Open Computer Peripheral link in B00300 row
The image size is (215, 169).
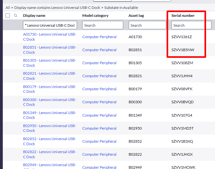pos(99,102)
